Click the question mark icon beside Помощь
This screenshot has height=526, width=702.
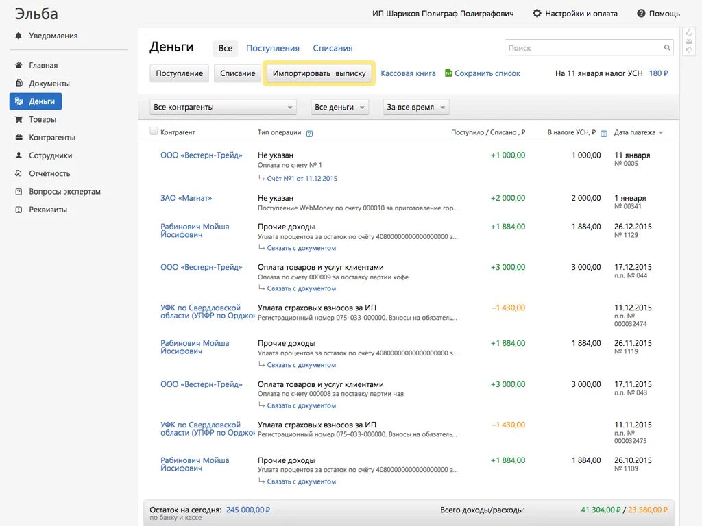click(641, 14)
